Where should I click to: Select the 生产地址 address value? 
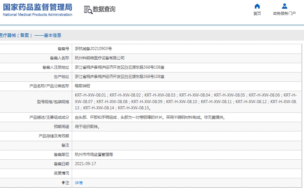click(x=119, y=77)
